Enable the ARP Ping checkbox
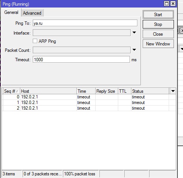Image resolution: width=183 pixels, height=178 pixels. click(x=35, y=41)
